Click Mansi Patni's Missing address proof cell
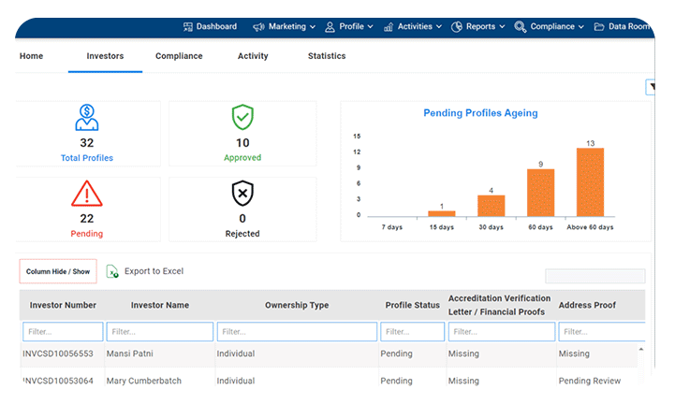The width and height of the screenshot is (675, 404). 574,353
